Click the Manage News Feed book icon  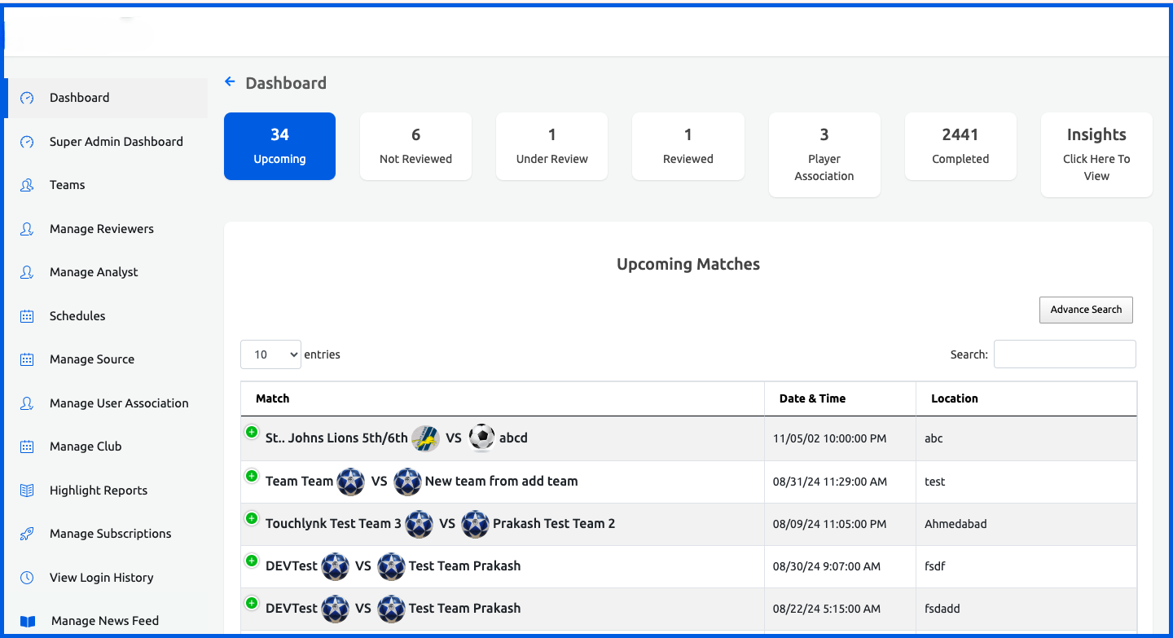(28, 621)
